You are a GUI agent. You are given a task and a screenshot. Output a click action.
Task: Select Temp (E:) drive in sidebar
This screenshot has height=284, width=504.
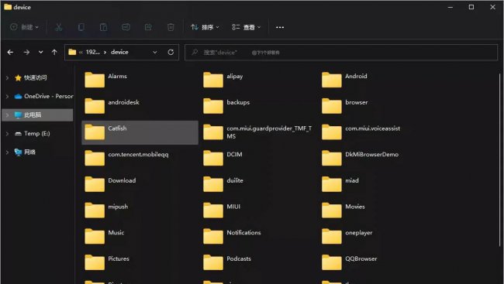pos(32,134)
